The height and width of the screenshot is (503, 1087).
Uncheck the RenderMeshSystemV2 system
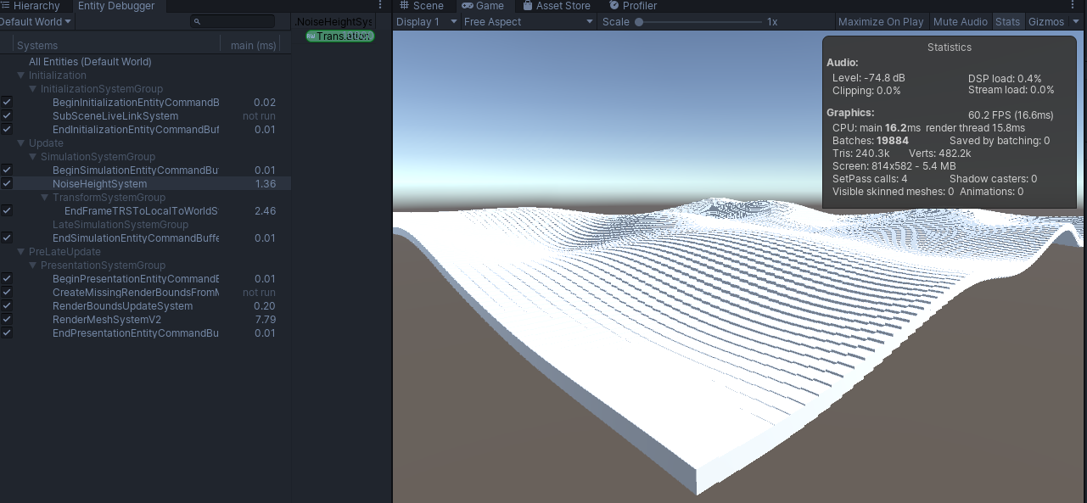pos(6,319)
